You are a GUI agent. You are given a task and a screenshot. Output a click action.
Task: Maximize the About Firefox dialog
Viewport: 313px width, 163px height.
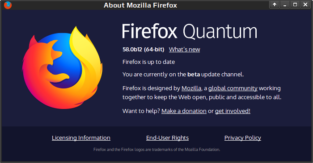click(x=295, y=4)
